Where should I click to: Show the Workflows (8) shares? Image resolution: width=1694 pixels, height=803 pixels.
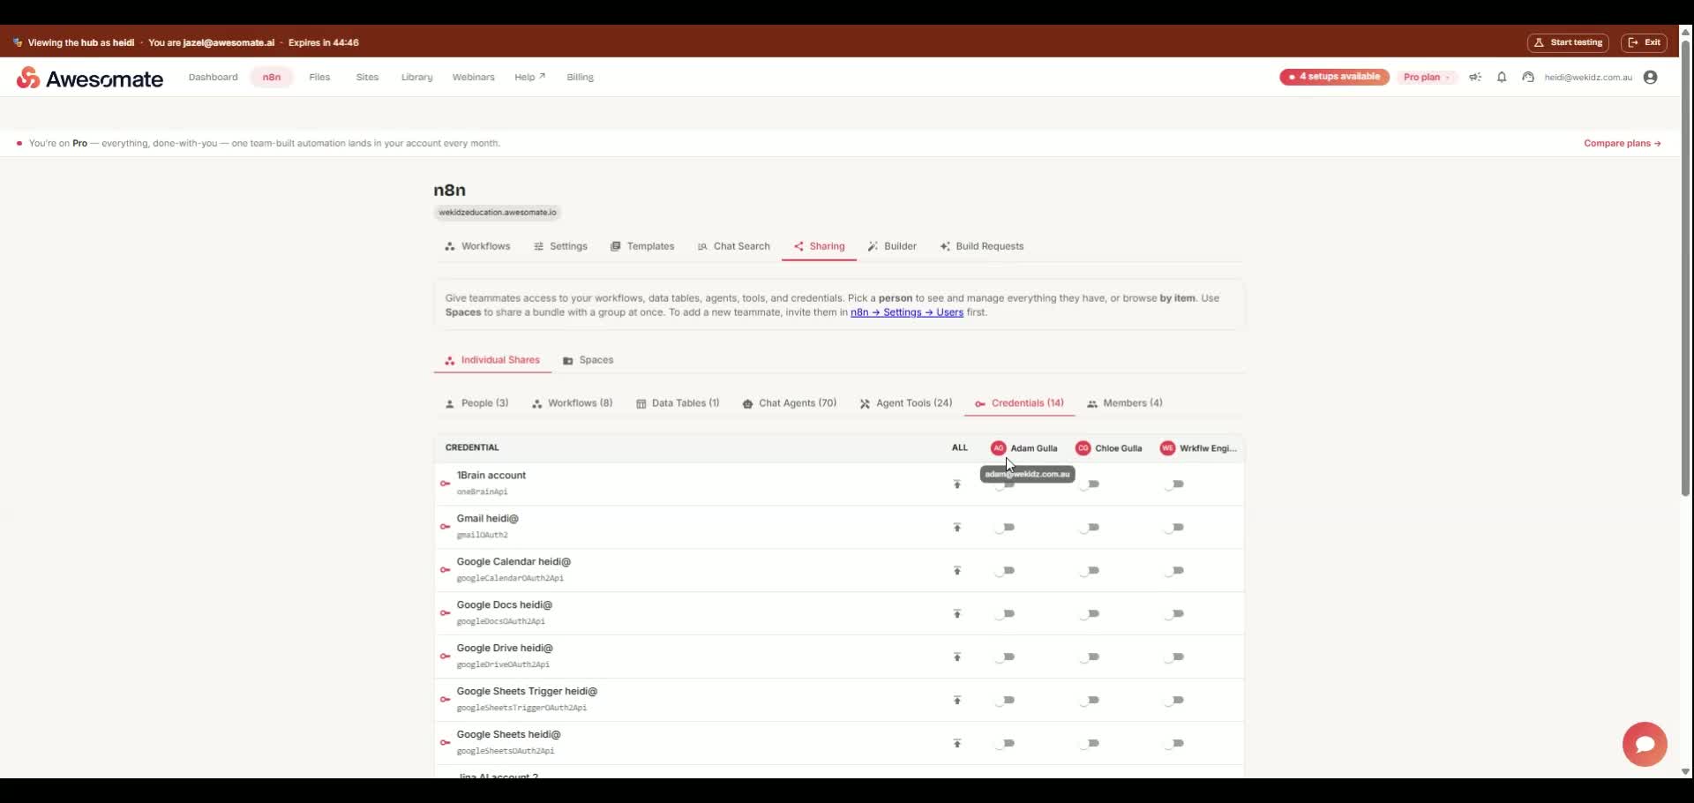pos(572,403)
